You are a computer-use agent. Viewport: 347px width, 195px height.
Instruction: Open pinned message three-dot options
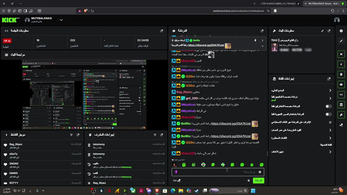click(x=262, y=40)
